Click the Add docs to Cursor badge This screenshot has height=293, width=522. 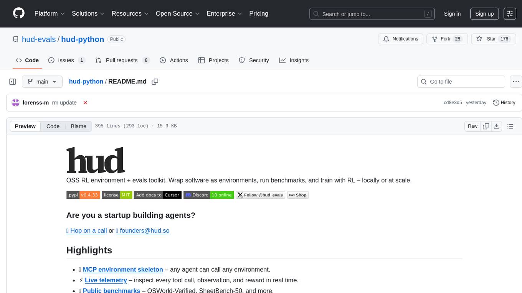157,195
